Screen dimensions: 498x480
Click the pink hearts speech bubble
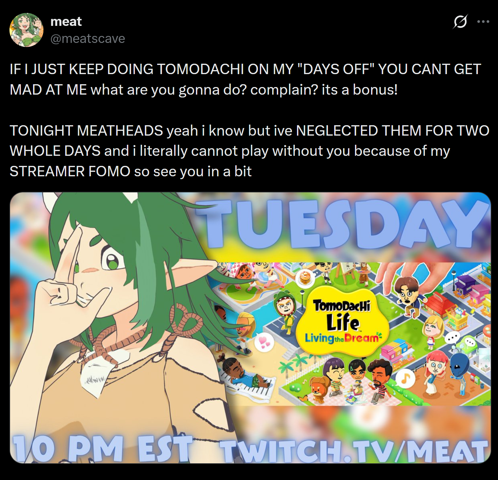click(x=262, y=342)
